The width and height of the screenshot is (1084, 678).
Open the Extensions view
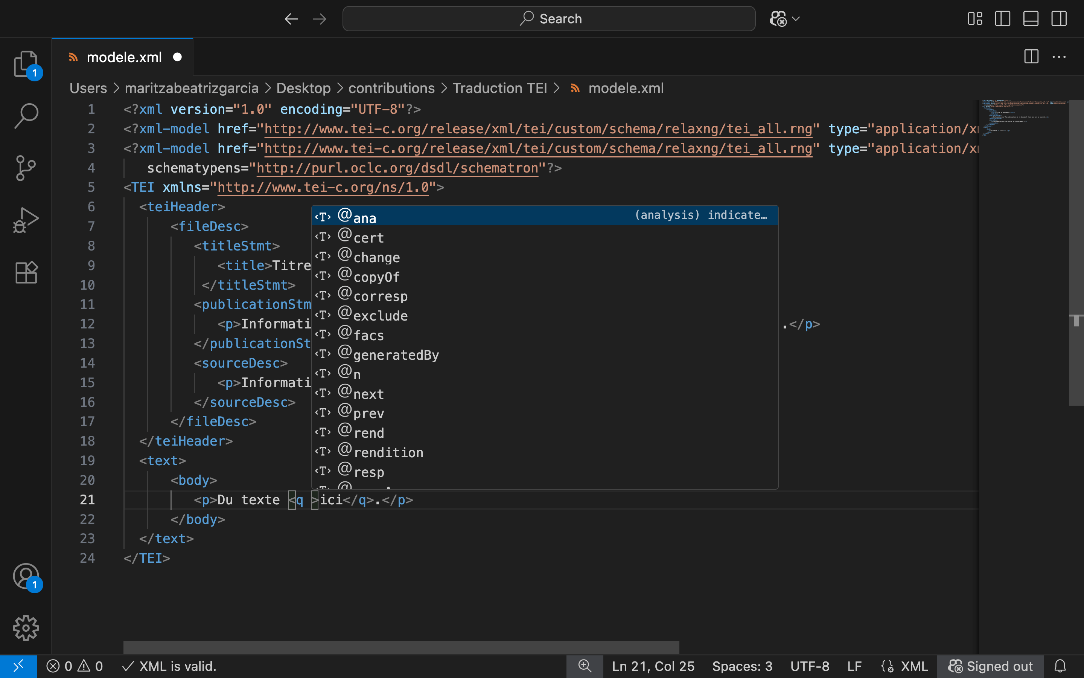pos(26,272)
